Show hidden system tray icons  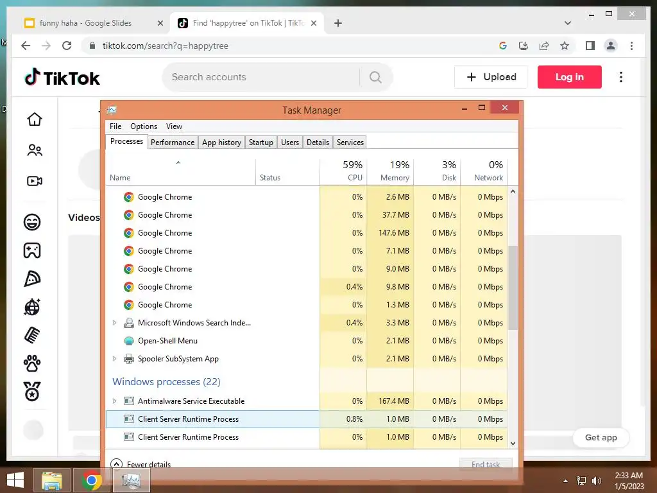point(566,481)
